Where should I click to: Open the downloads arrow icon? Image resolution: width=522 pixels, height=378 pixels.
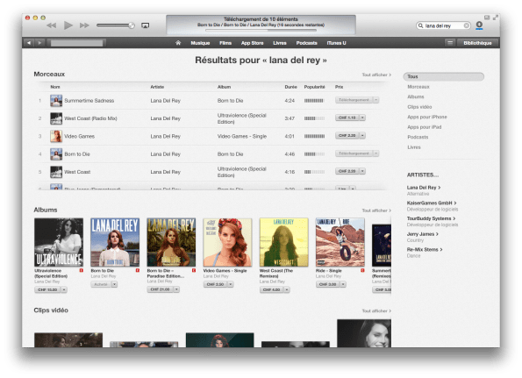tap(479, 25)
